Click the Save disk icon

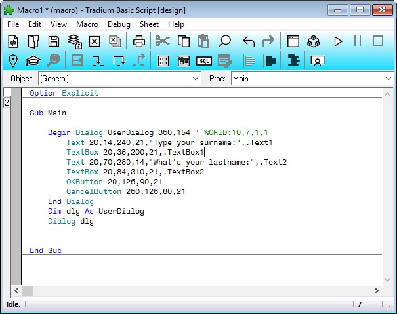(54, 41)
